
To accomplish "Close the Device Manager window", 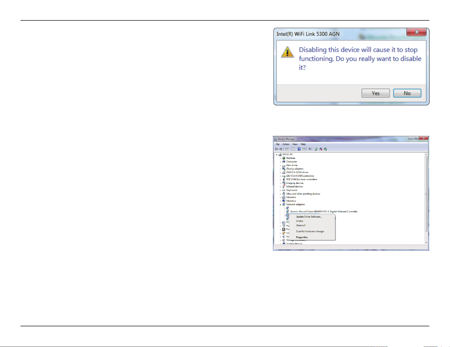I will tap(423, 138).
